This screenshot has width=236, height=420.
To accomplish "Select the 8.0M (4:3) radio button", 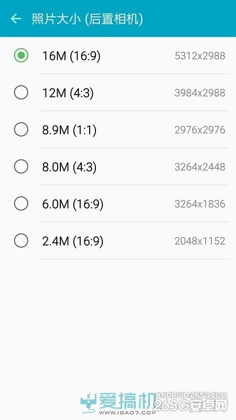I will (21, 166).
